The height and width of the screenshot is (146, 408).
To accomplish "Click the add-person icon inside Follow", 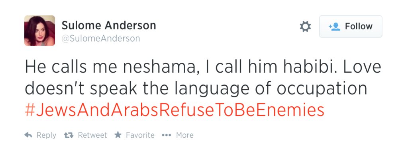I will [x=334, y=27].
